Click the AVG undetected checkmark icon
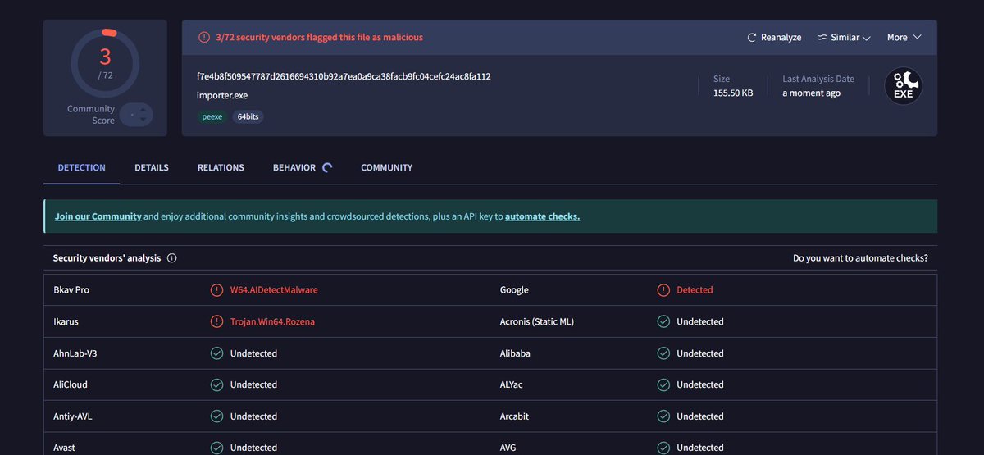Image resolution: width=984 pixels, height=455 pixels. [x=663, y=448]
